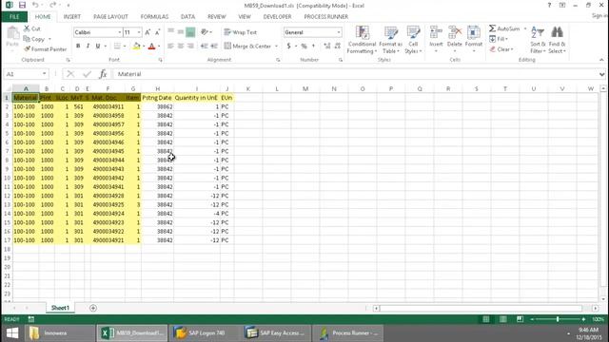This screenshot has height=342, width=609.
Task: Click the Clear eraser icon
Action: point(493,49)
